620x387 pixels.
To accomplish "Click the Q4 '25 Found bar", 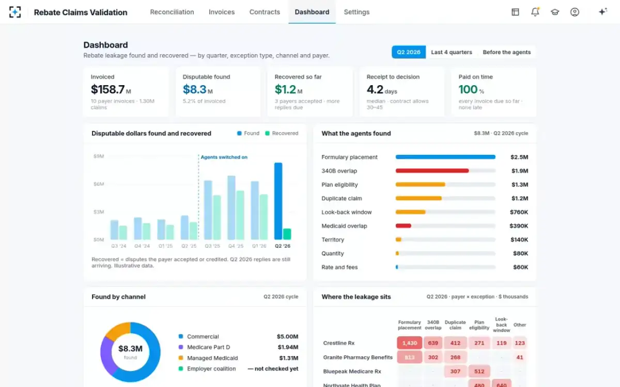I will click(x=231, y=208).
